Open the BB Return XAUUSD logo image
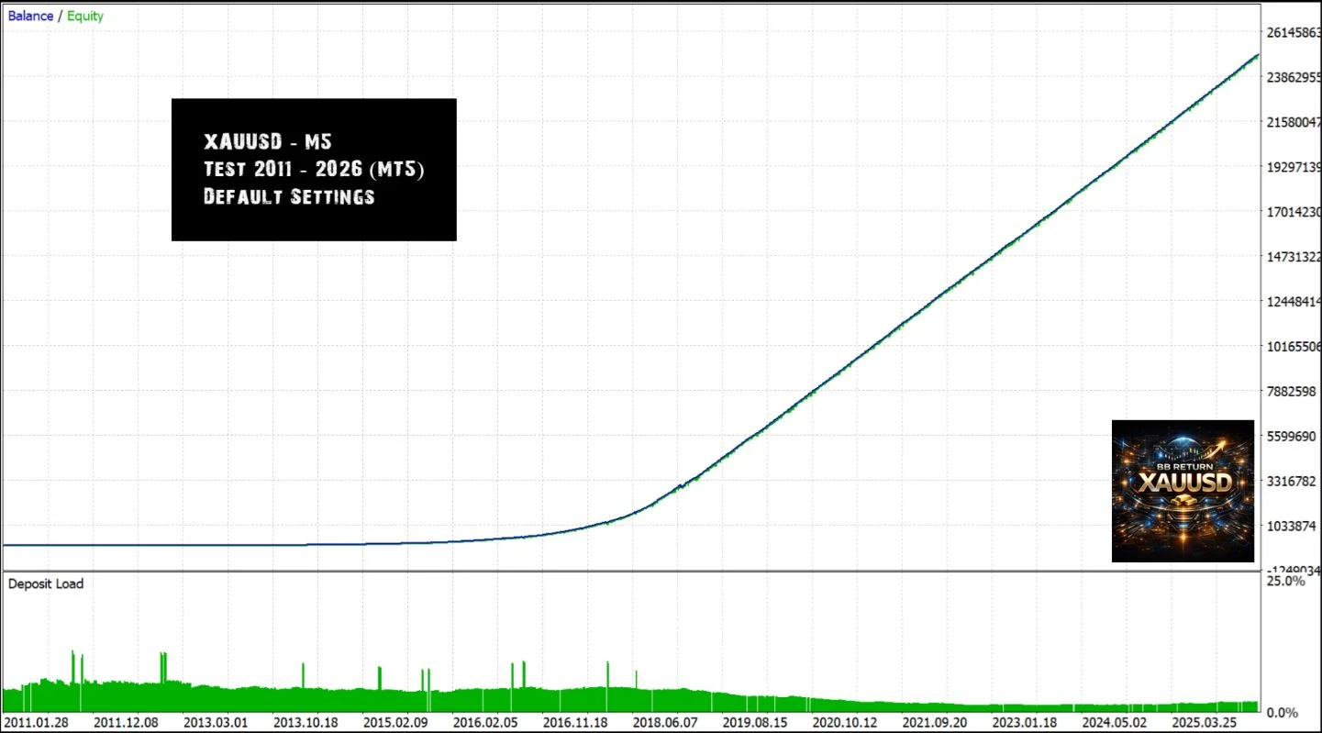The image size is (1322, 733). 1183,491
